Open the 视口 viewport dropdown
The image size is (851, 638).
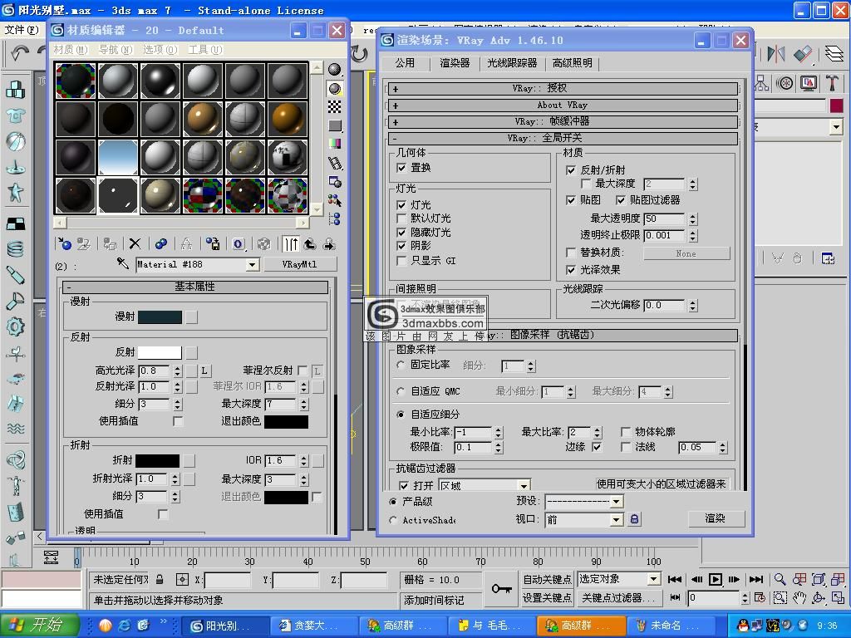(x=616, y=520)
